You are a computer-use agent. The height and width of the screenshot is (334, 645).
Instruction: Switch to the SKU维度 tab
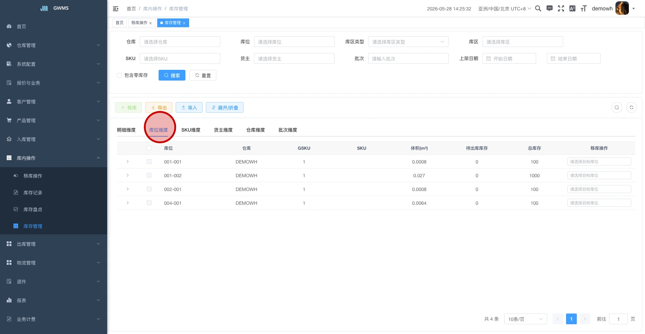(191, 130)
